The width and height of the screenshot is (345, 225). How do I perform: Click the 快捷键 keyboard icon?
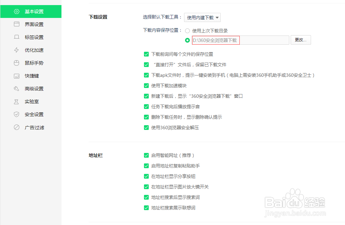tap(17, 76)
